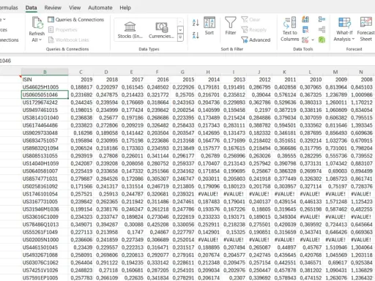The image size is (375, 281).
Task: Select cell US1729674242
Action: [x=45, y=102]
